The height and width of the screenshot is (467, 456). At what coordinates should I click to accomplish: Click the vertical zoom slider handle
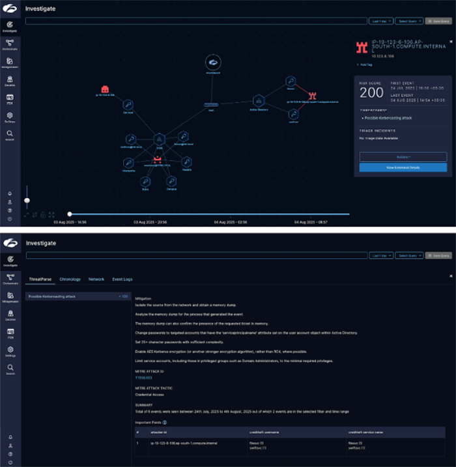tap(27, 201)
